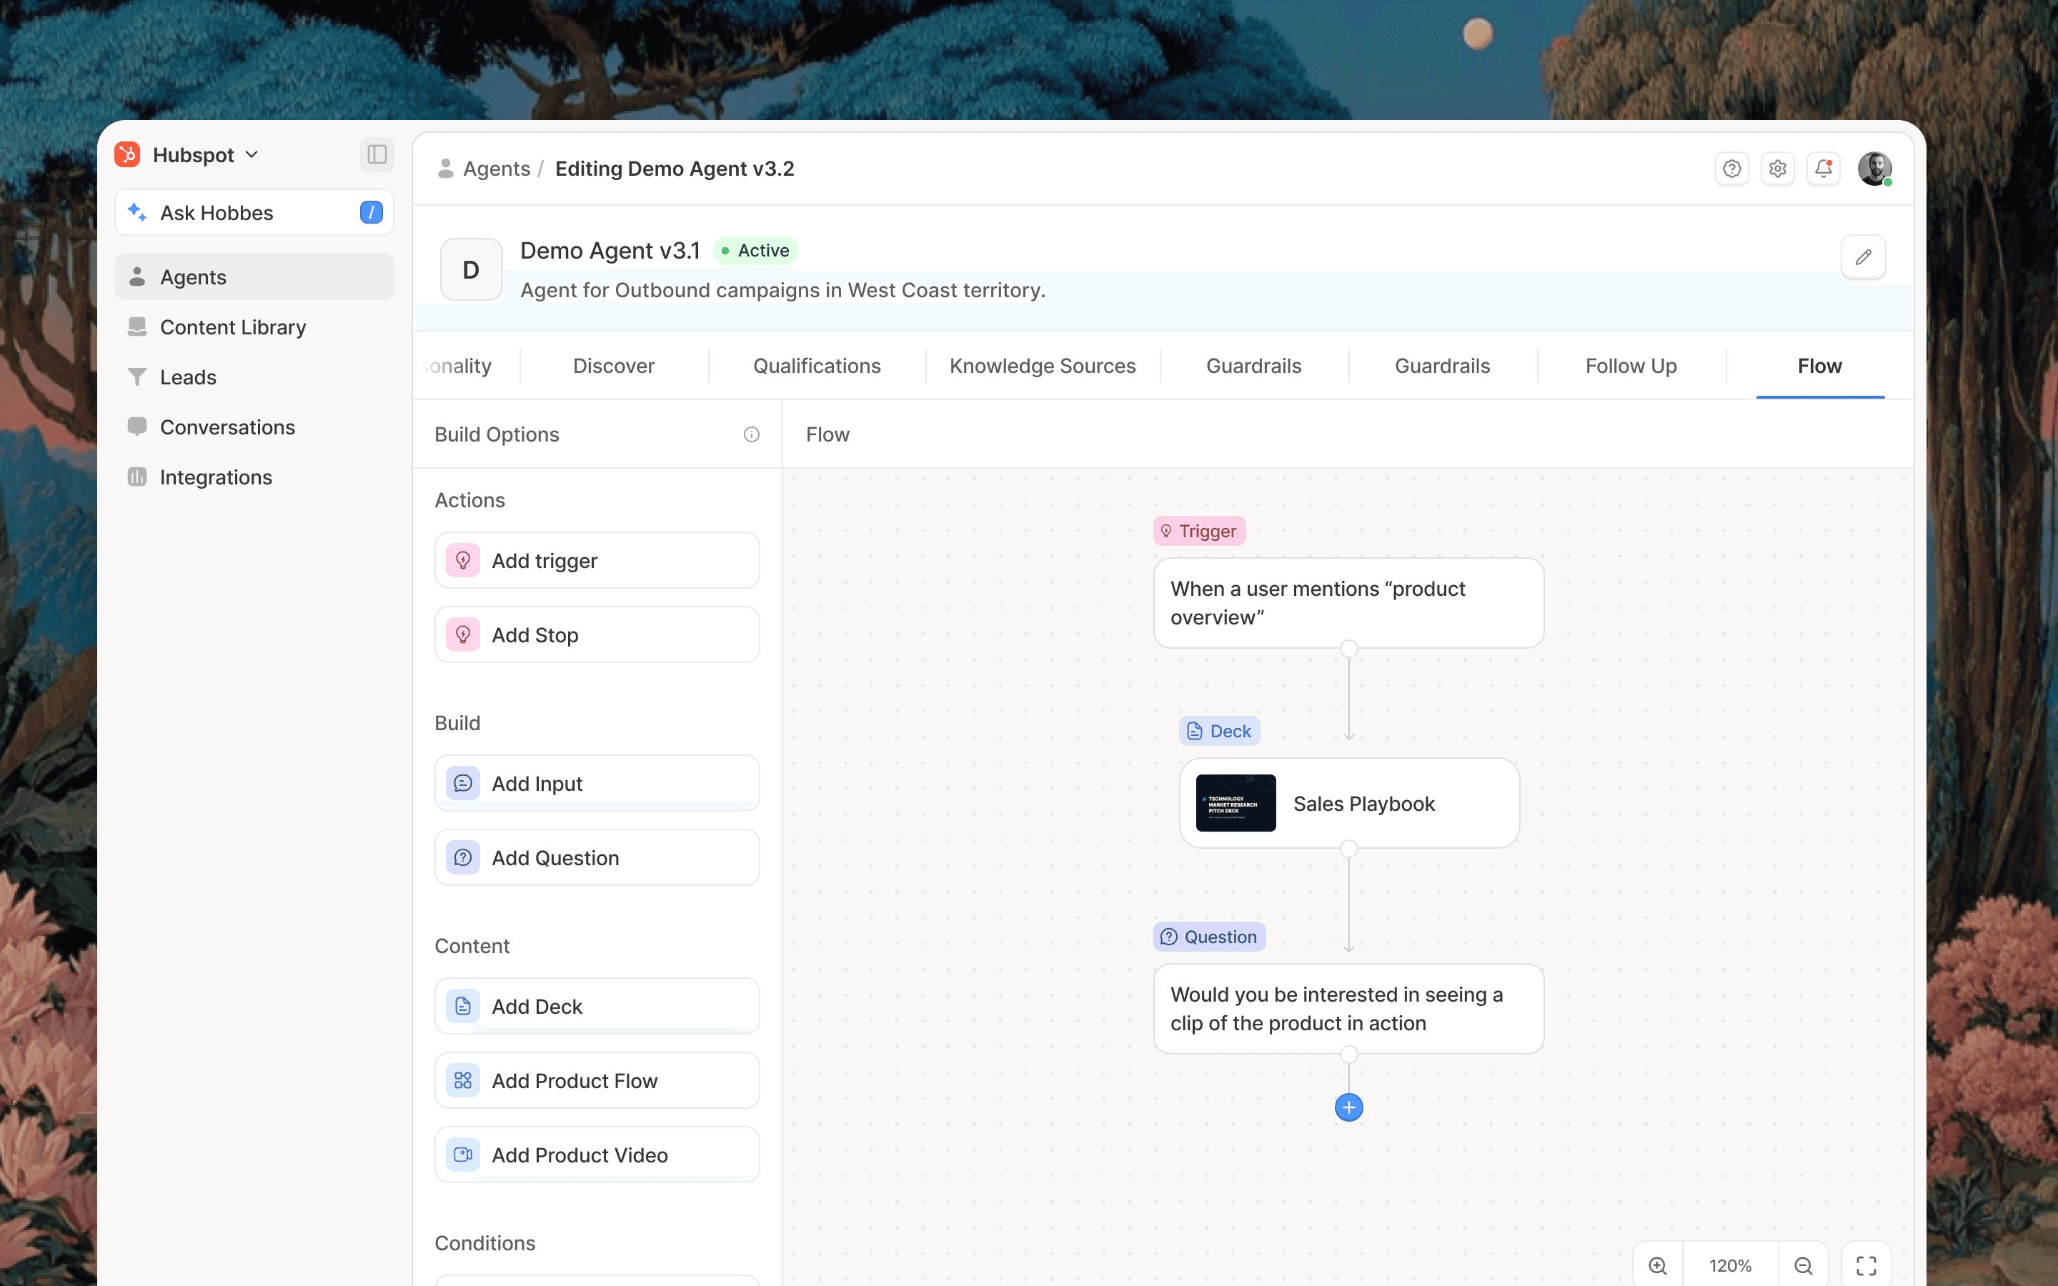The height and width of the screenshot is (1286, 2058).
Task: Open settings via the gear icon
Action: pyautogui.click(x=1777, y=169)
